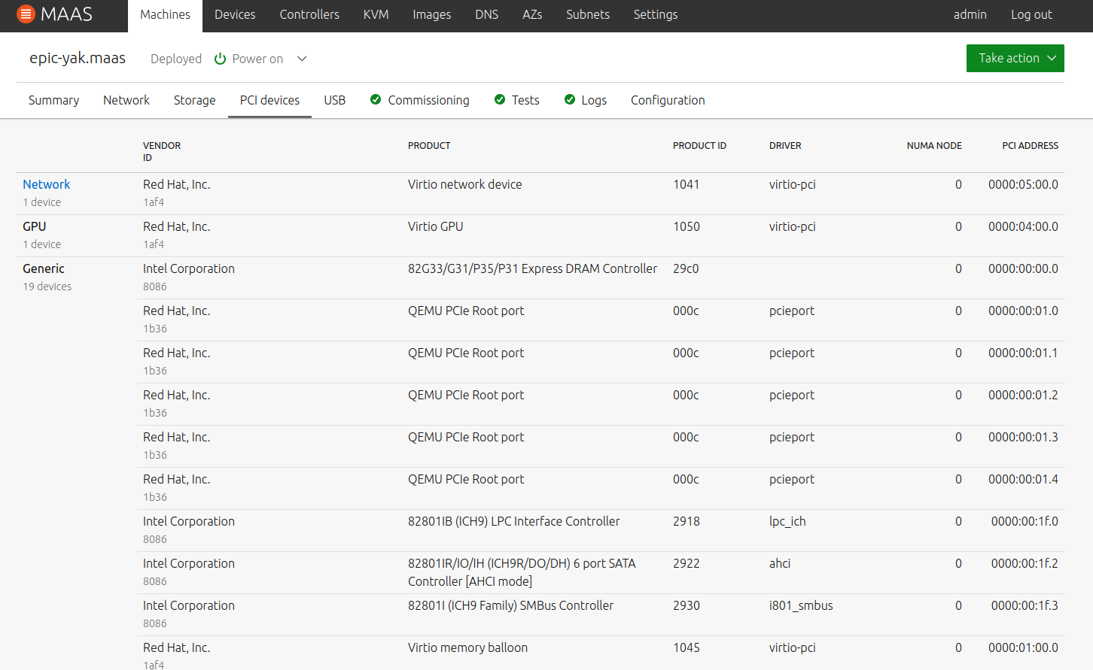Open the Network tab of the machine
Viewport: 1093px width, 670px height.
click(x=126, y=101)
